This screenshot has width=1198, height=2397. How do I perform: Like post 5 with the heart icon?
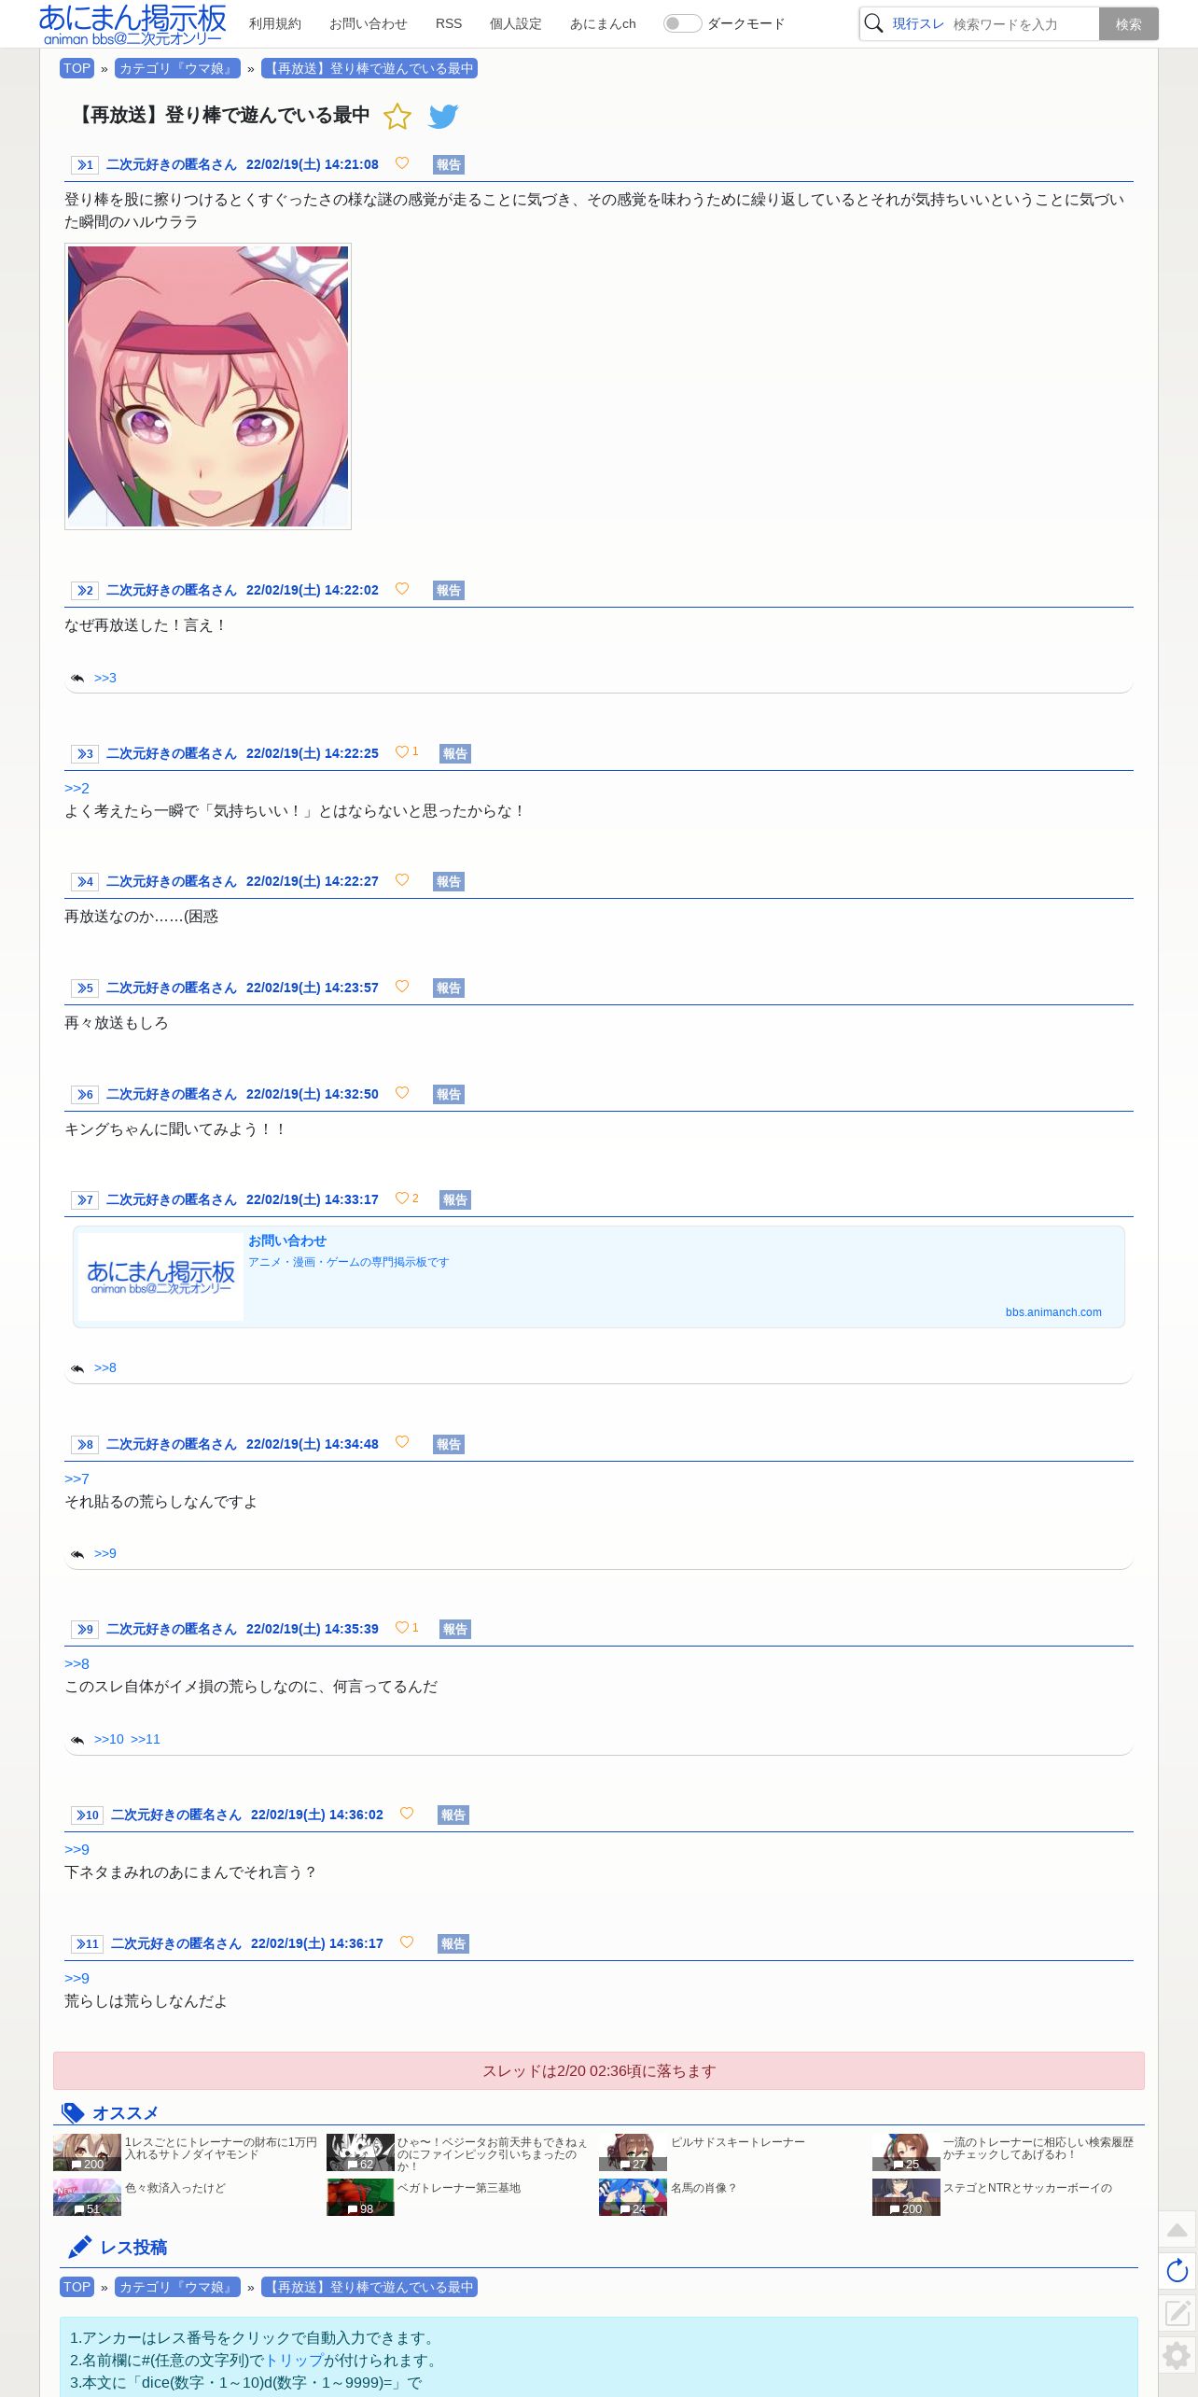(402, 987)
